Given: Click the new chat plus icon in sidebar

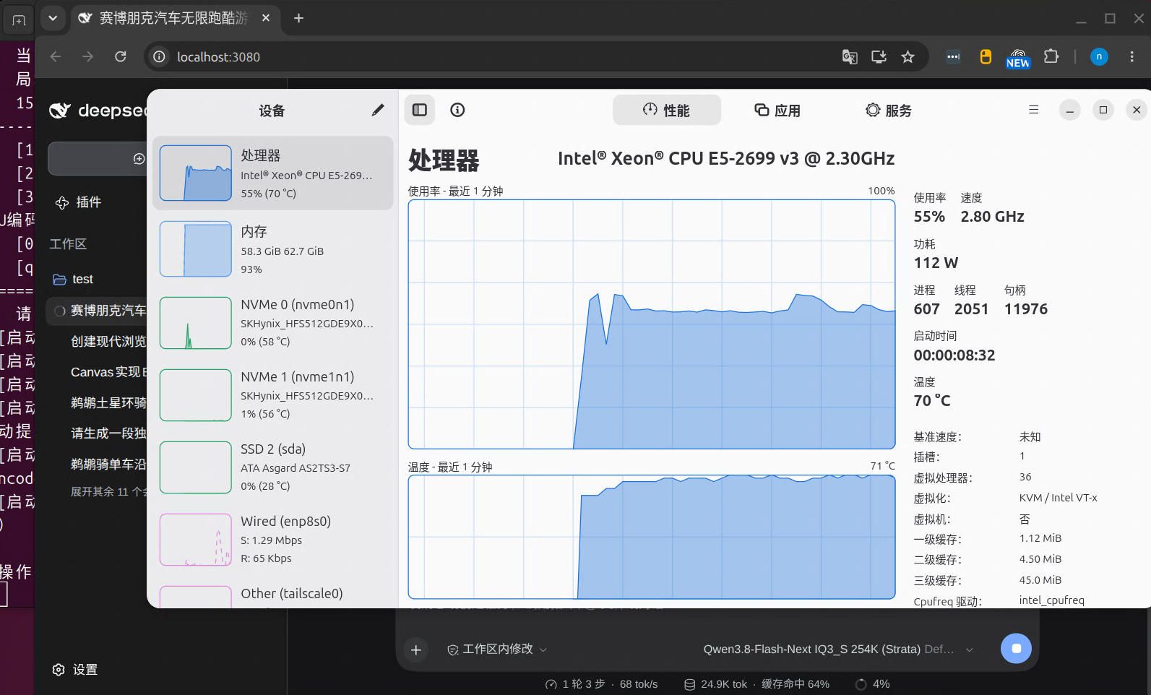Looking at the screenshot, I should tap(139, 159).
